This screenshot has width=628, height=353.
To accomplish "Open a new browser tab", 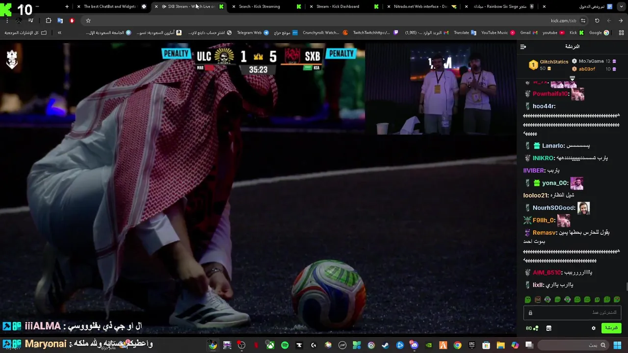I will [x=67, y=6].
